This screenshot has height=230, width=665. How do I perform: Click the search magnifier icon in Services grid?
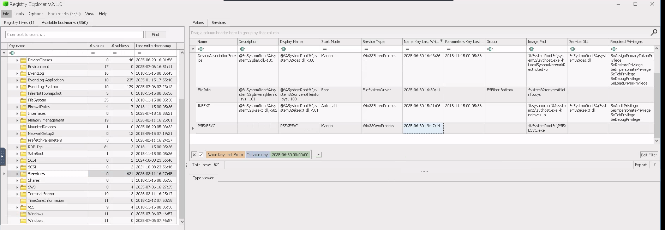[x=654, y=32]
